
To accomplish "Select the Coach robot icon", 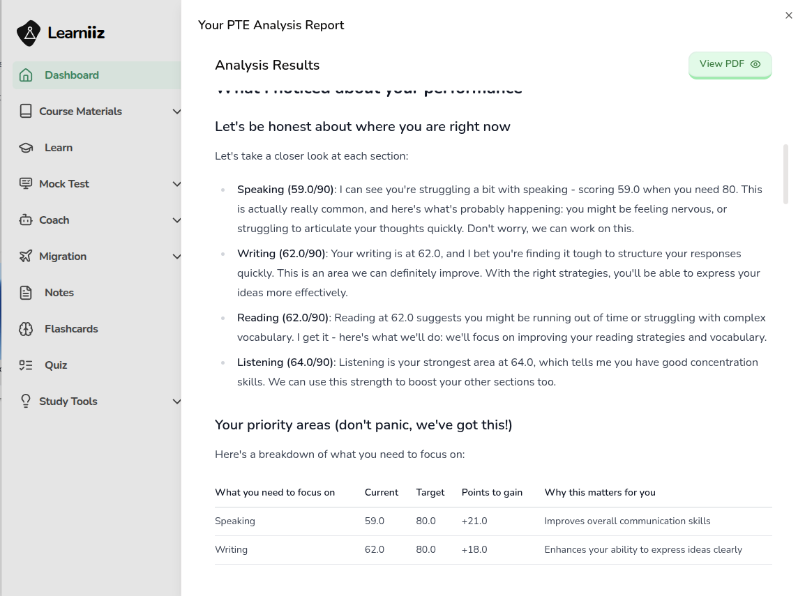I will [25, 220].
